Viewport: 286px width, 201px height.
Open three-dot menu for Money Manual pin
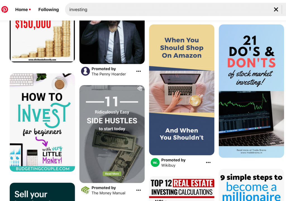tap(139, 190)
